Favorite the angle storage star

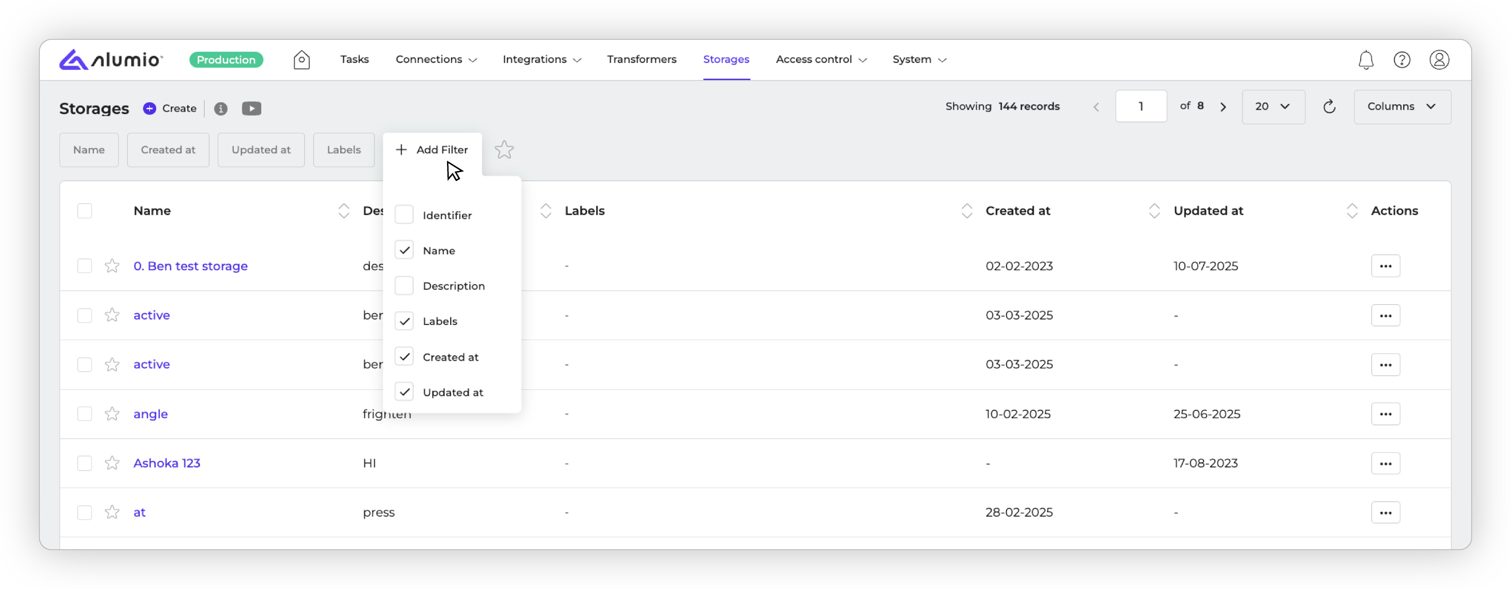coord(112,414)
